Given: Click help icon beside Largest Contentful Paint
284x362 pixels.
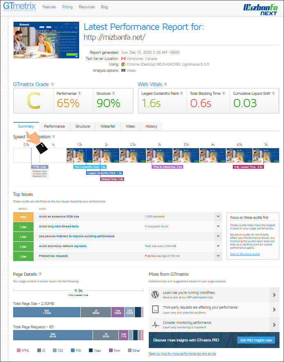Looking at the screenshot, I should point(182,94).
